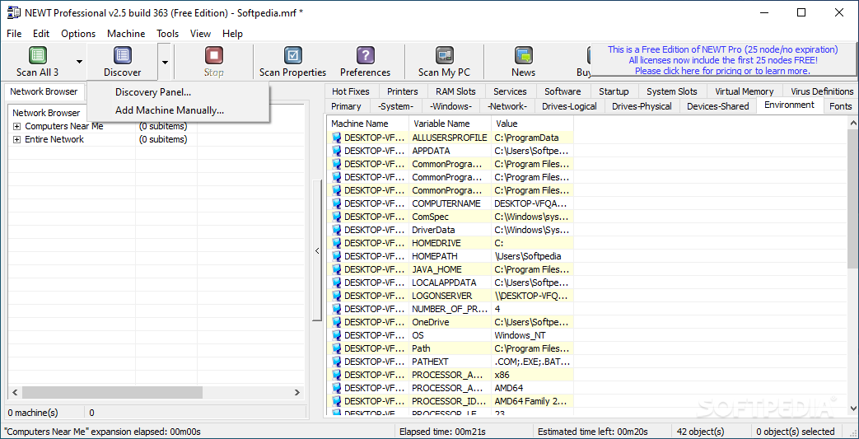Open Scan Properties from the toolbar

(x=292, y=55)
